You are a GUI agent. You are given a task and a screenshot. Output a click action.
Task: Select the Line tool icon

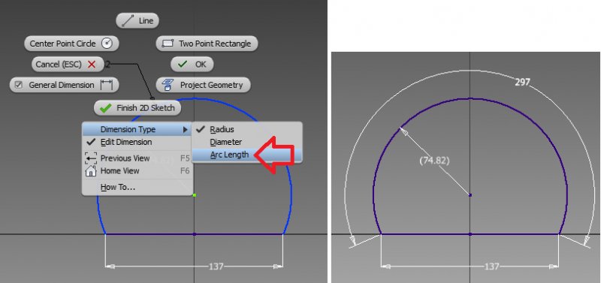point(127,21)
